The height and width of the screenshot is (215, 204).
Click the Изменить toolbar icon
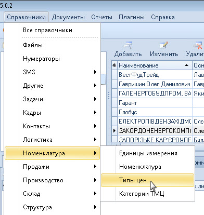click(164, 45)
